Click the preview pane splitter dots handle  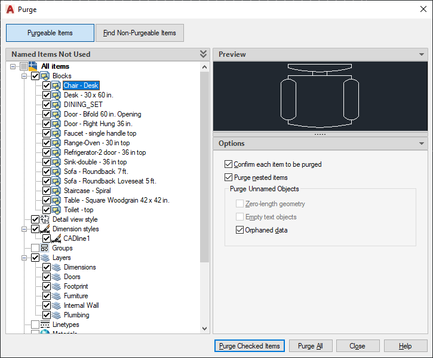click(x=320, y=134)
